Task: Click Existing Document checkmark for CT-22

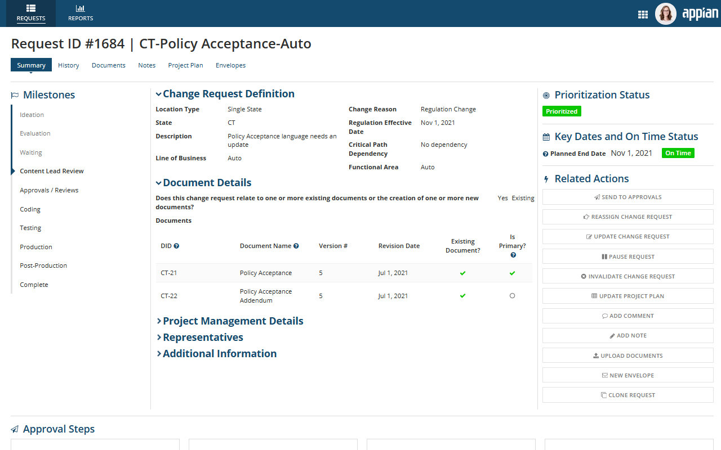Action: [462, 296]
